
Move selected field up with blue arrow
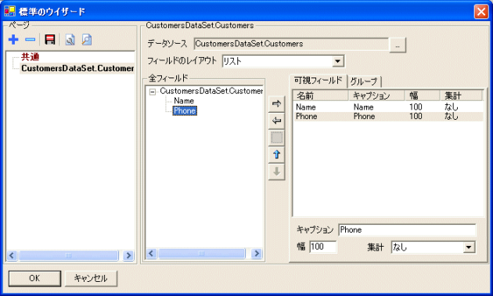click(277, 155)
